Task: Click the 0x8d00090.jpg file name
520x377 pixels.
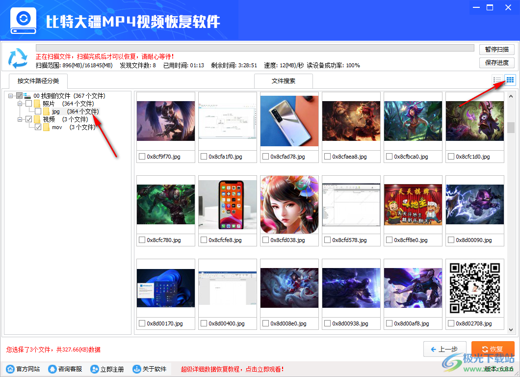Action: [x=473, y=240]
